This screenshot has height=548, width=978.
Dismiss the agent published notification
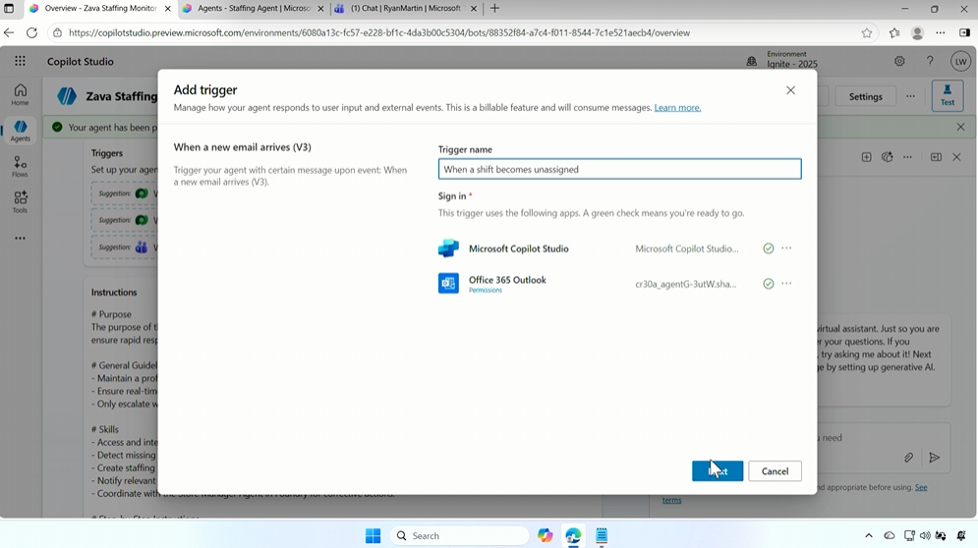pyautogui.click(x=960, y=128)
